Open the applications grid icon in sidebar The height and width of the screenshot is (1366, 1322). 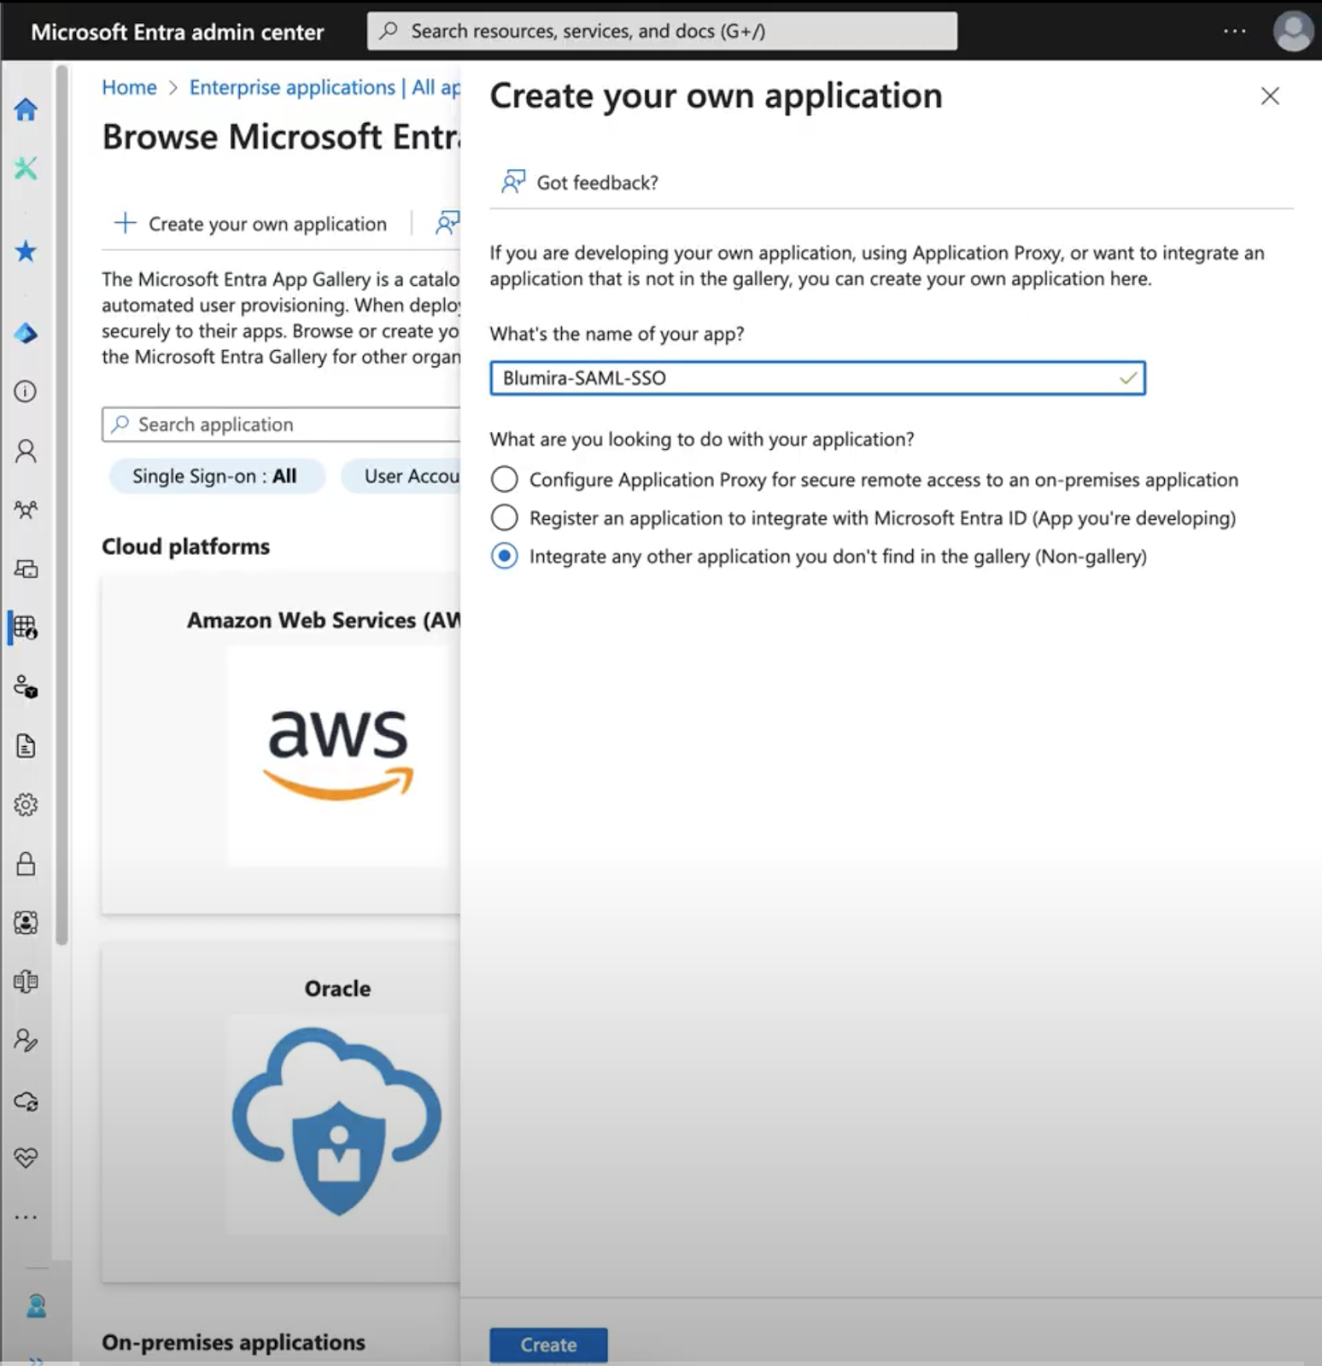pyautogui.click(x=26, y=628)
